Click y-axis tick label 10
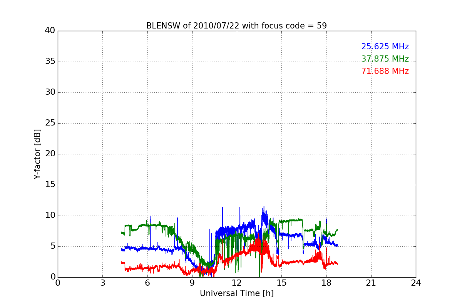Image resolution: width=462 pixels, height=308 pixels. pos(50,216)
